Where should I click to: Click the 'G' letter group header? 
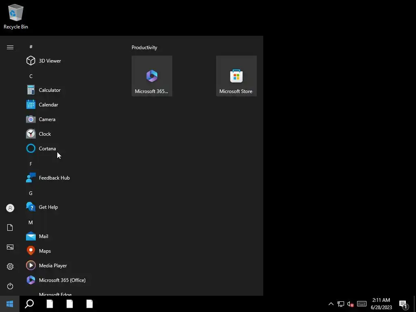click(31, 193)
